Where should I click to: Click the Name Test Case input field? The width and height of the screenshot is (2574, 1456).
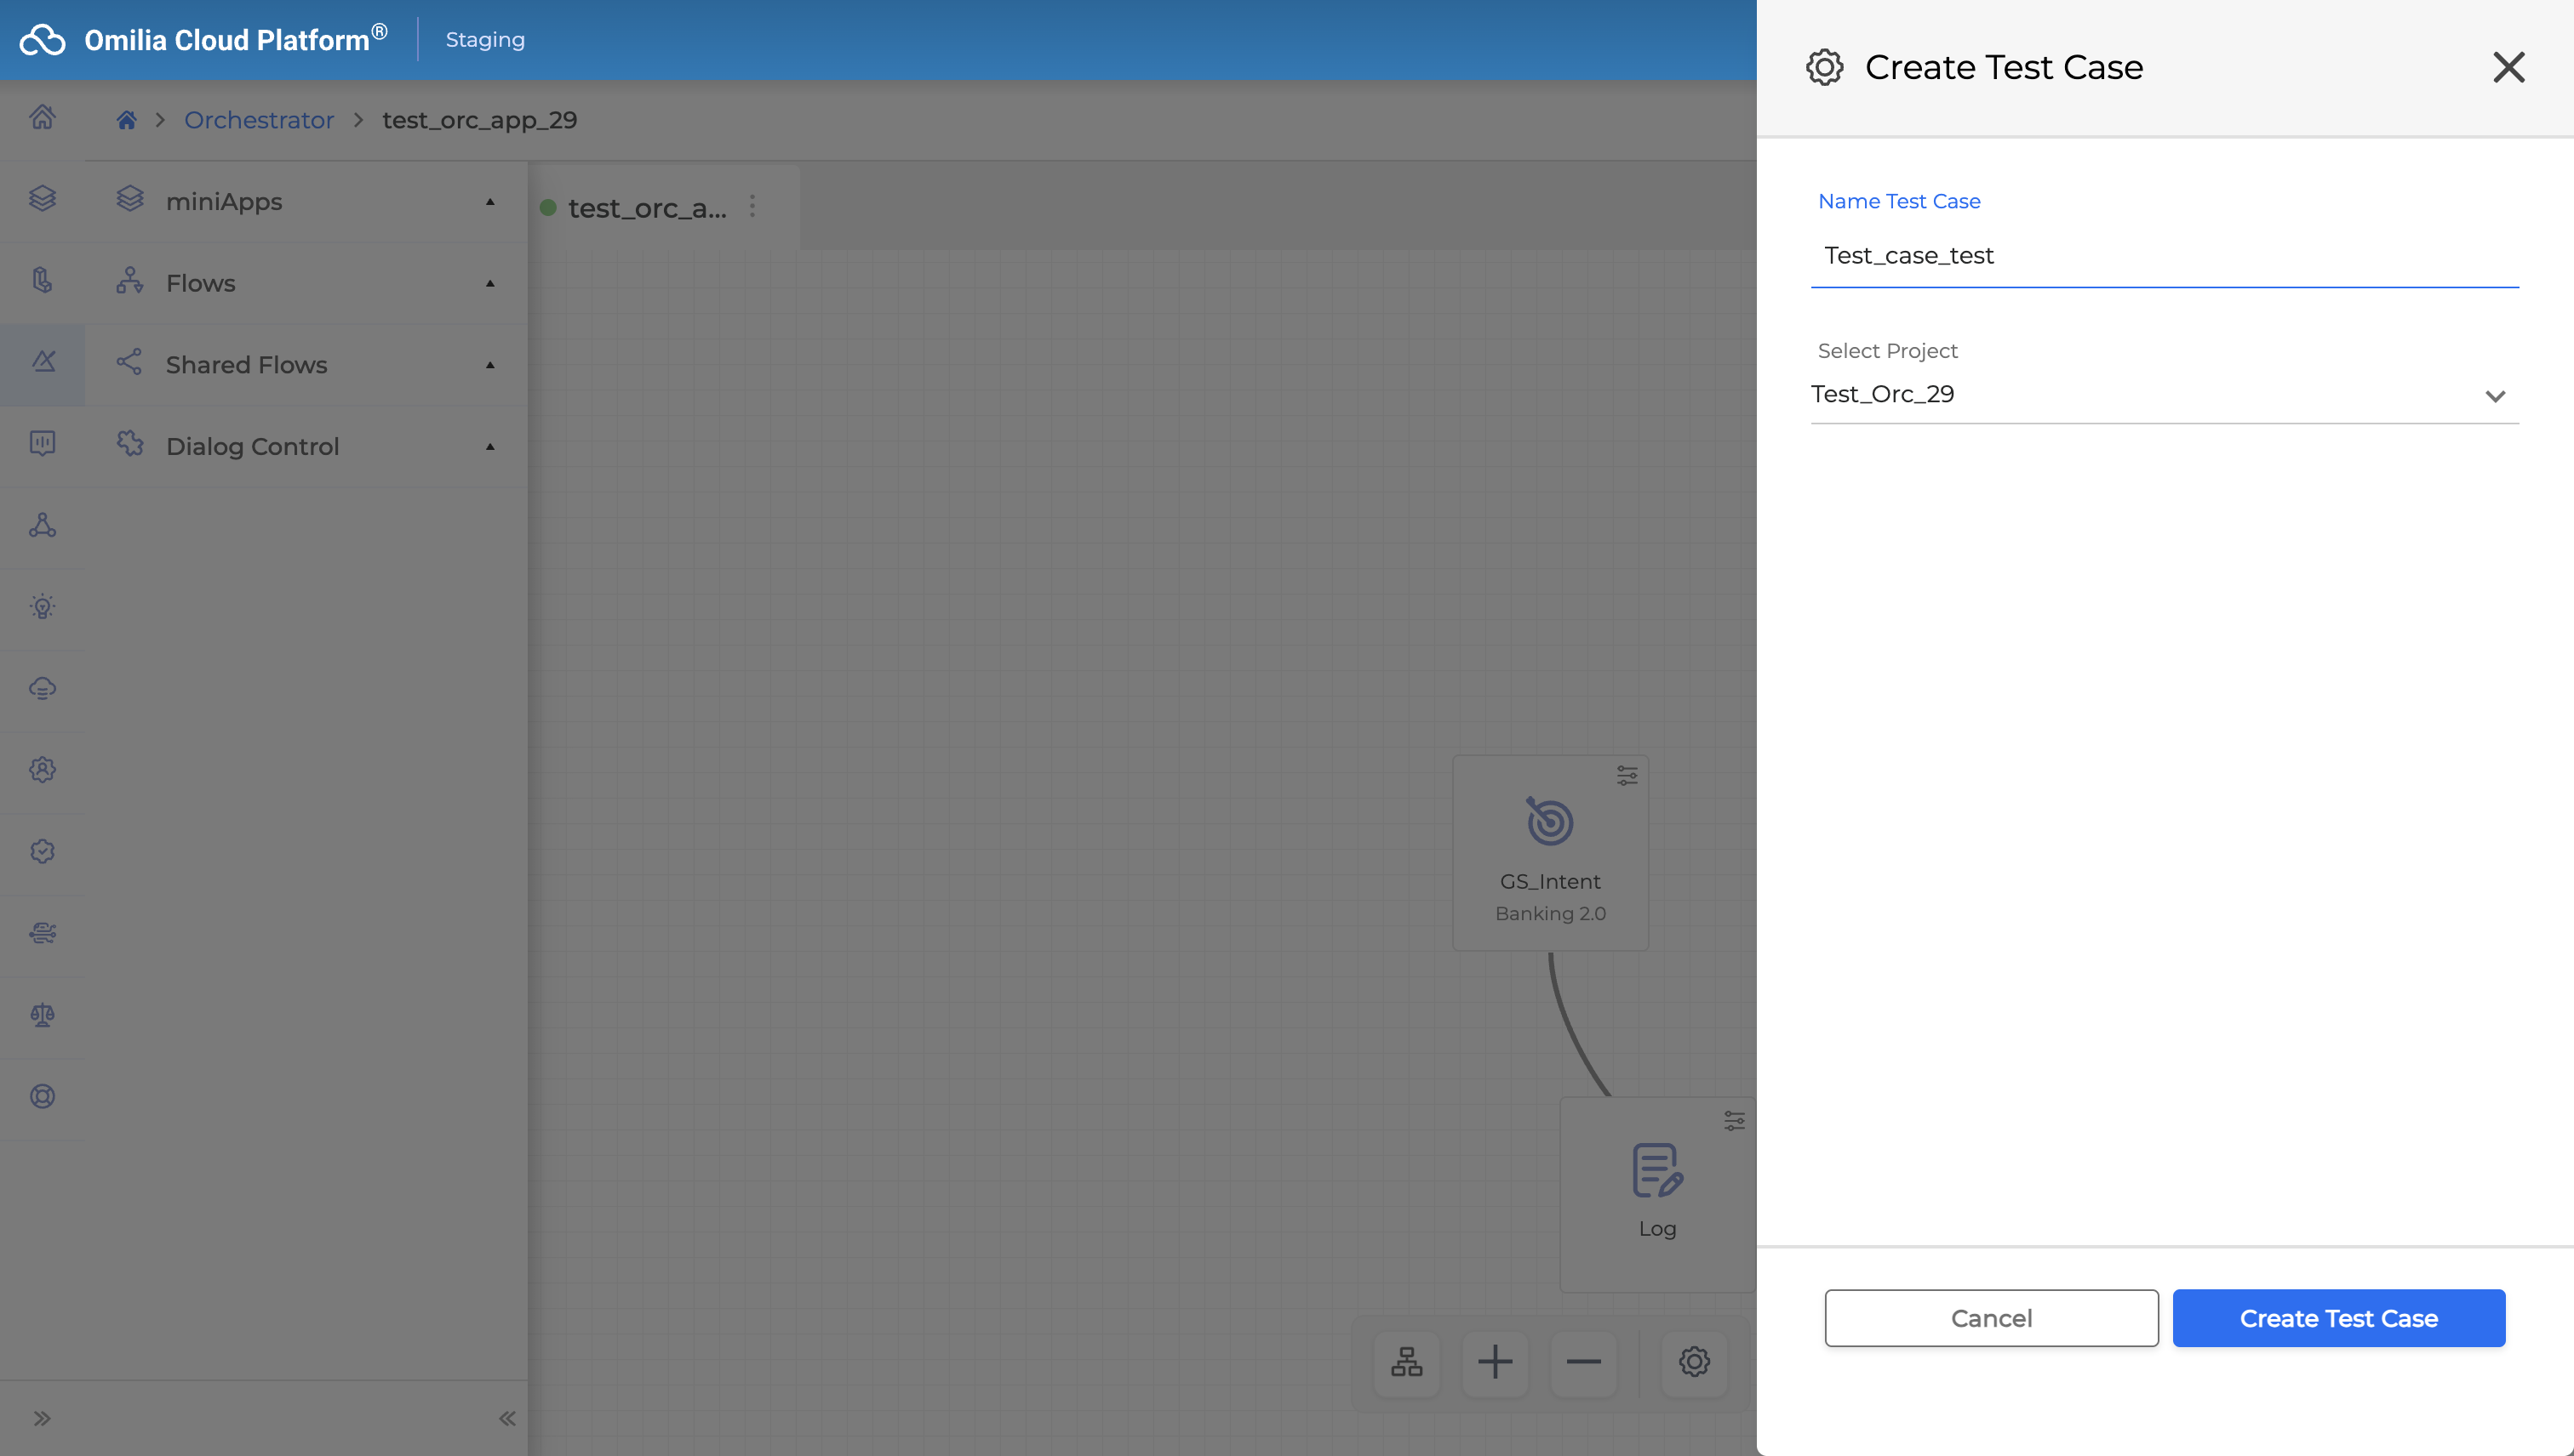click(2164, 256)
